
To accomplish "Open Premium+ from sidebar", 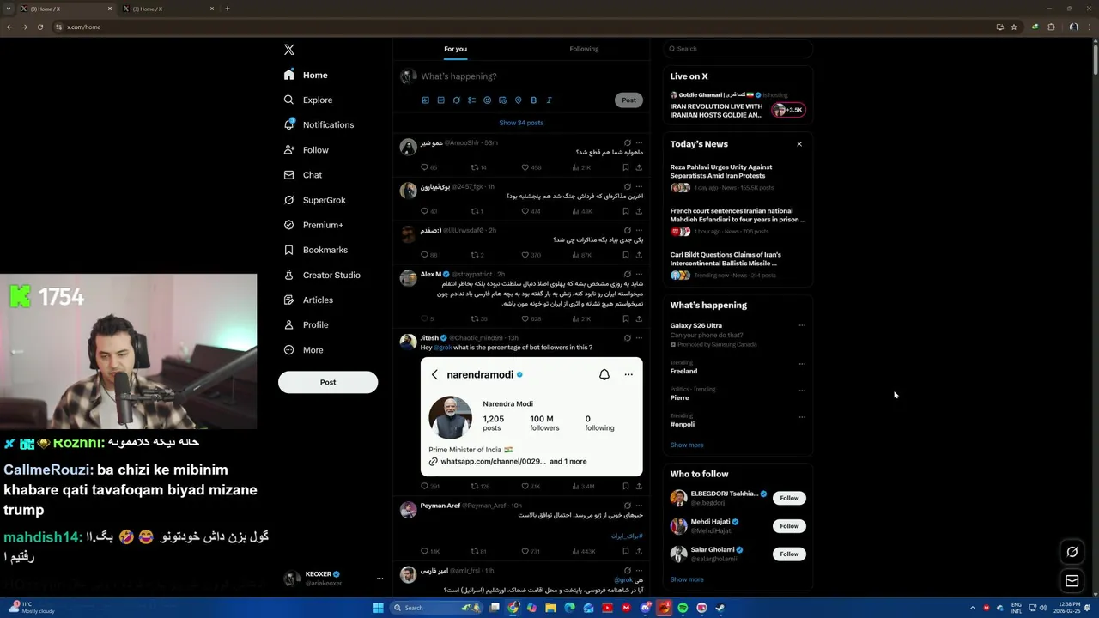I will tap(313, 225).
